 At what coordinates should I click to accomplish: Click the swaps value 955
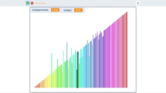click(x=78, y=10)
